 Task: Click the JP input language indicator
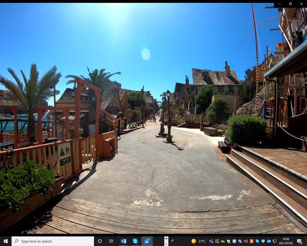172,241
